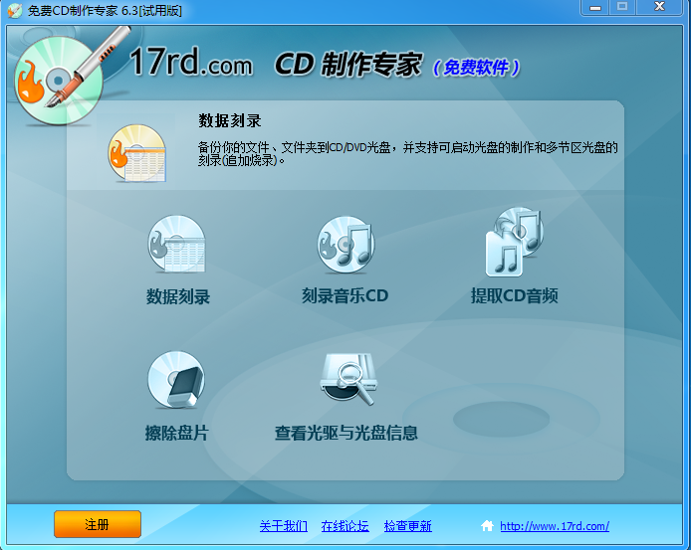Click the 查看光驱与光盘信息 label
This screenshot has width=691, height=550.
click(345, 433)
